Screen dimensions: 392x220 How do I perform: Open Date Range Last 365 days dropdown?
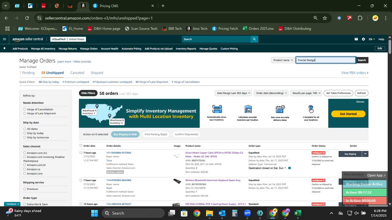(234, 93)
